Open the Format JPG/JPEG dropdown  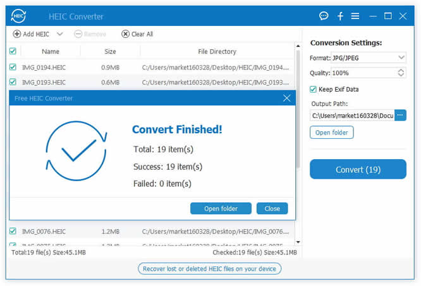pos(369,57)
